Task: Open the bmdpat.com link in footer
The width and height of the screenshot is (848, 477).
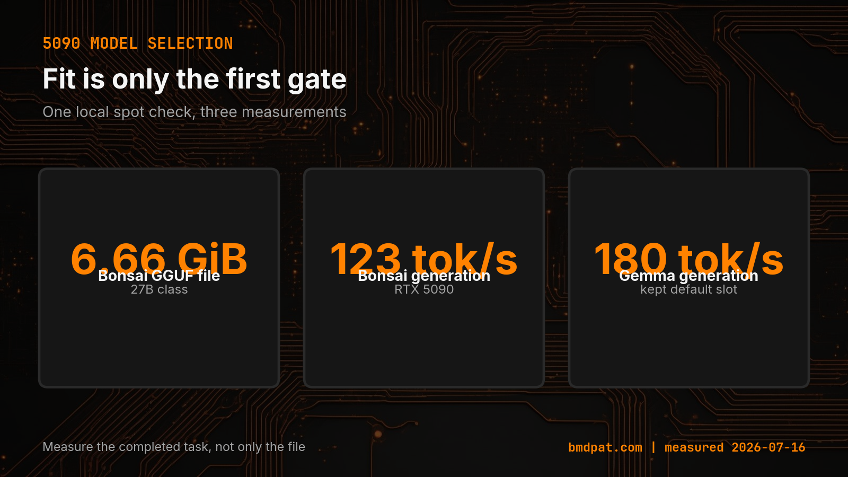Action: (605, 447)
